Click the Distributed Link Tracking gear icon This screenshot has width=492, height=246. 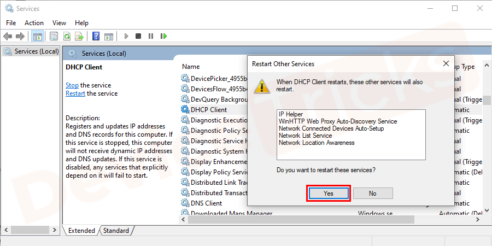click(185, 182)
